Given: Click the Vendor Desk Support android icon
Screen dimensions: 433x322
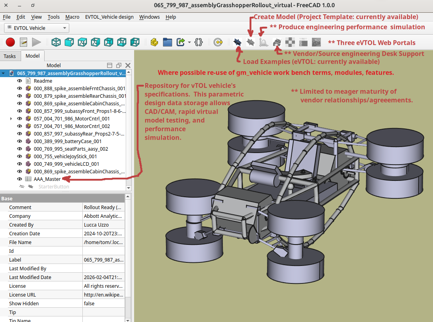Looking at the screenshot, I should [x=277, y=42].
